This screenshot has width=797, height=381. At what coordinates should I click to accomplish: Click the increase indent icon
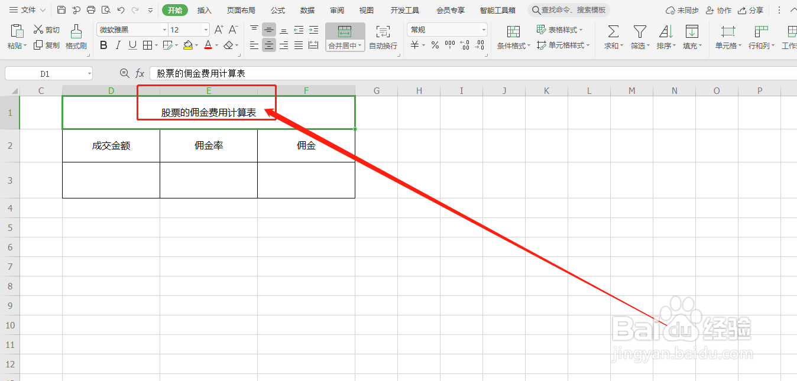click(313, 30)
